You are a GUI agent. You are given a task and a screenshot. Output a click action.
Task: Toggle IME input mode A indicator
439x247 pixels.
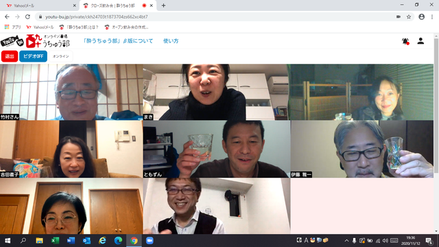tap(306, 240)
